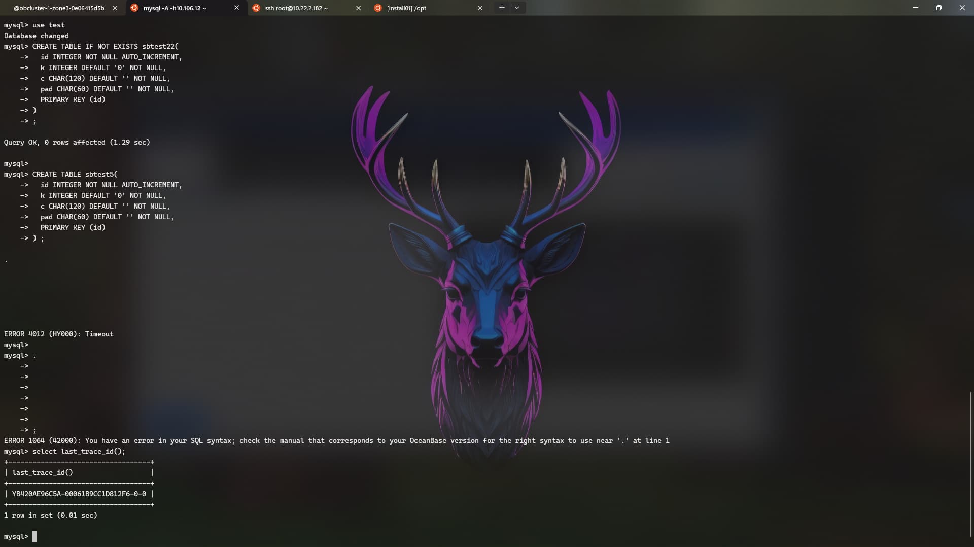Viewport: 974px width, 547px height.
Task: Click 'Query OK, 0 rows affected' line
Action: (77, 142)
